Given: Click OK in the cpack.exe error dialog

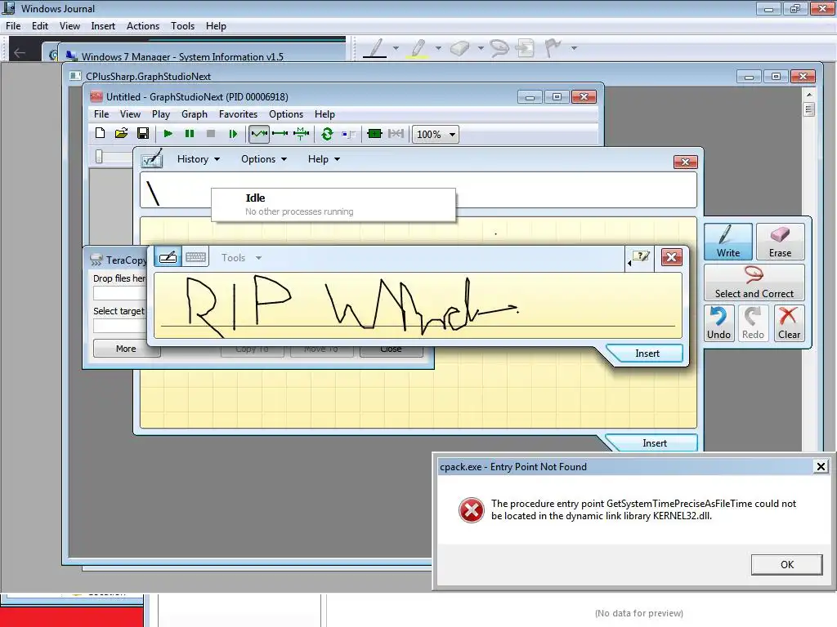Looking at the screenshot, I should pos(787,565).
